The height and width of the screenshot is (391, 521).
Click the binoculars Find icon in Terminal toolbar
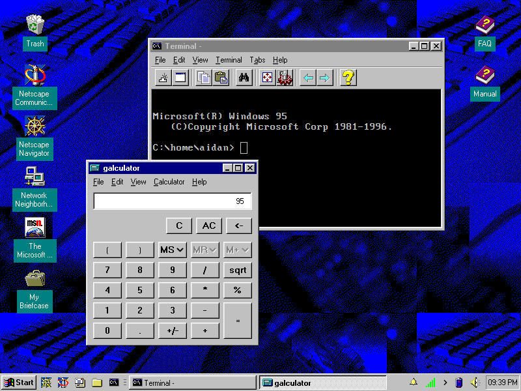coord(244,78)
